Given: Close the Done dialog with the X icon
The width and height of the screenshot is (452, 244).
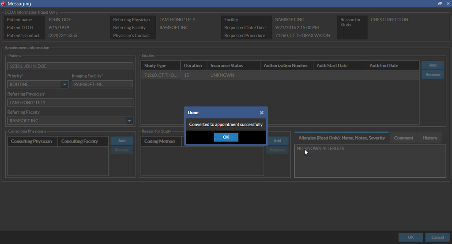Looking at the screenshot, I should pyautogui.click(x=262, y=113).
